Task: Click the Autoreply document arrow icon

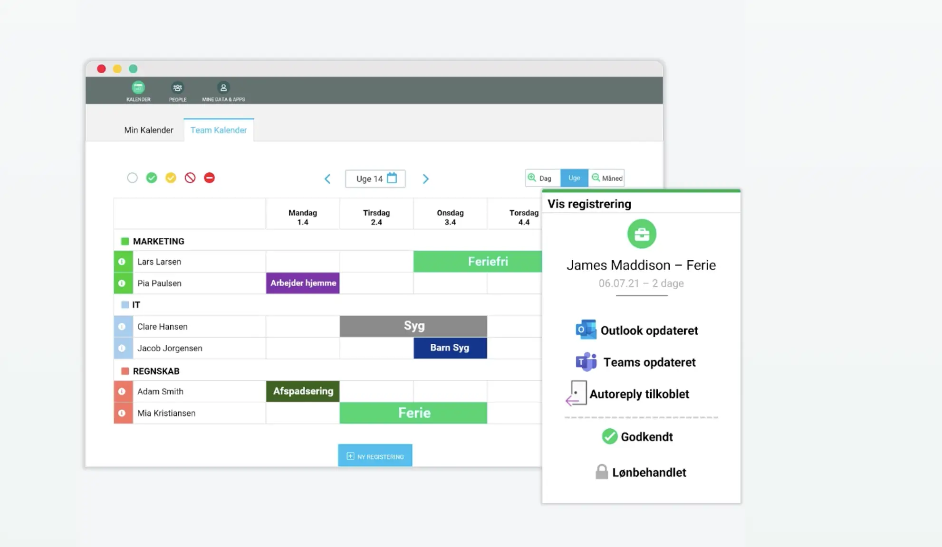Action: 576,394
